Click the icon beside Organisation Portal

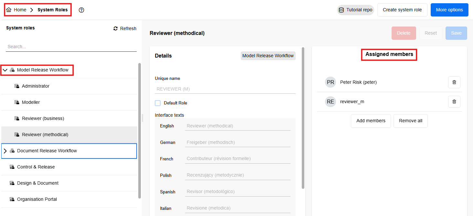pos(12,199)
